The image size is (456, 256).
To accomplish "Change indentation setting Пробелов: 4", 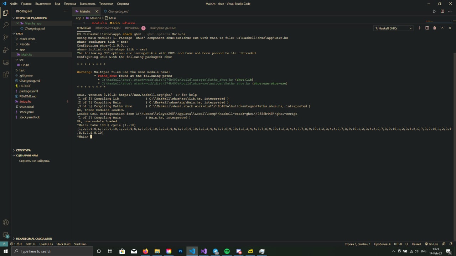I will pyautogui.click(x=382, y=244).
